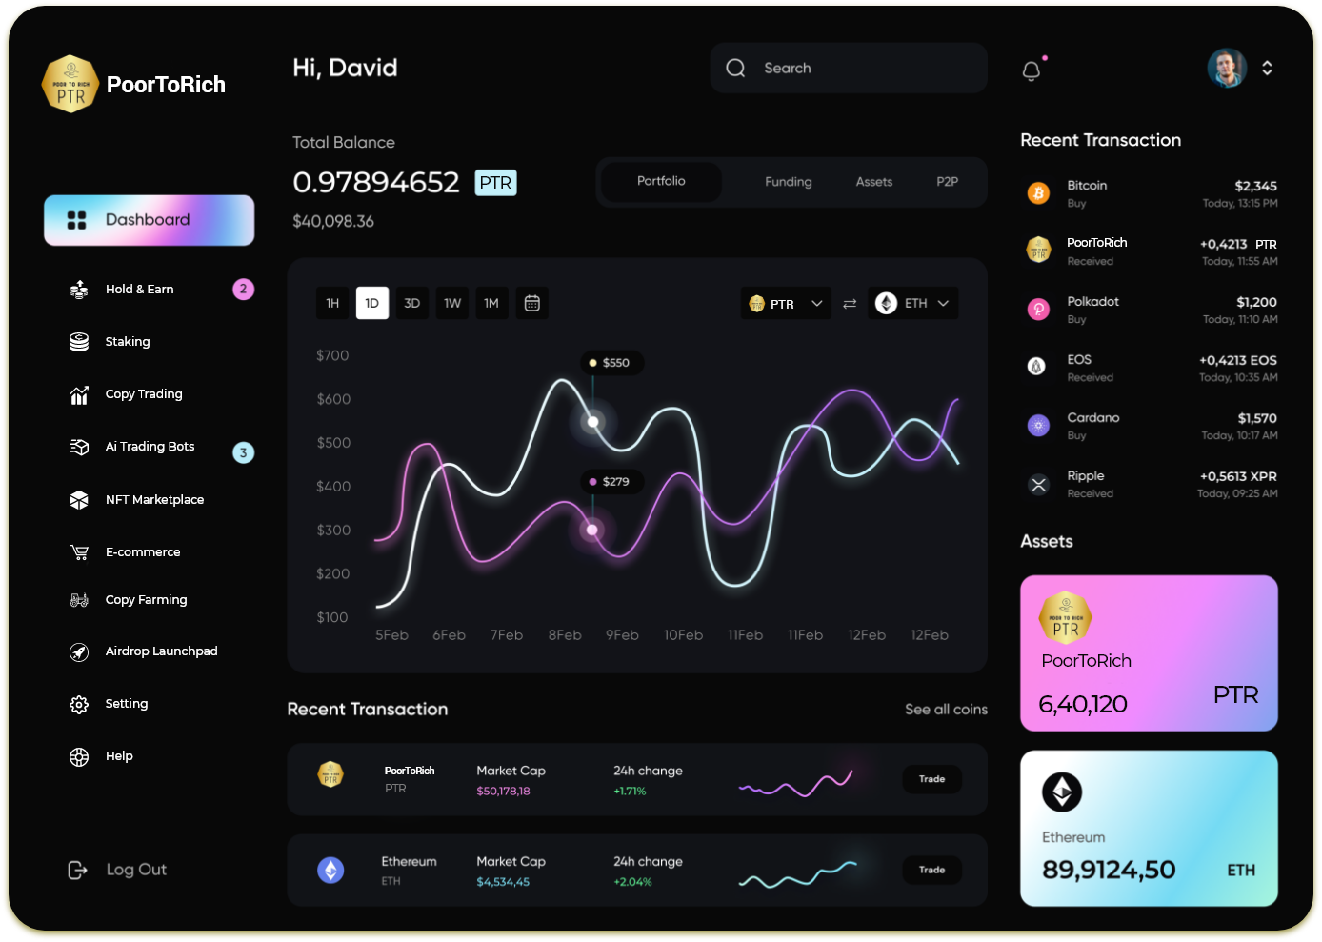The image size is (1322, 942).
Task: Click the Ethereum sparkline chart
Action: (798, 873)
